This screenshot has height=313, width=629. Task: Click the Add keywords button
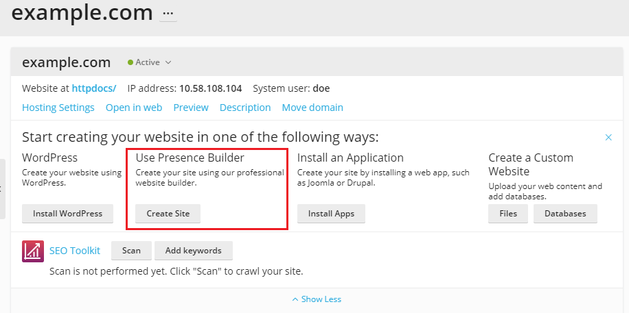193,251
